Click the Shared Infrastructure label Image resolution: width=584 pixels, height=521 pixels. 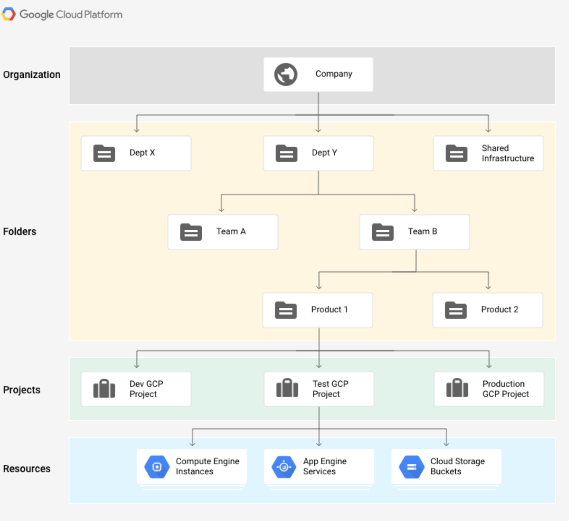pyautogui.click(x=508, y=153)
